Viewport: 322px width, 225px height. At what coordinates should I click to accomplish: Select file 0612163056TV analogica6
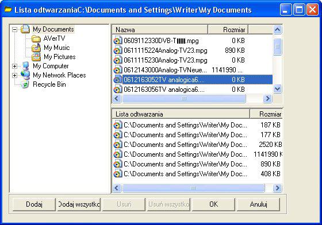[164, 90]
